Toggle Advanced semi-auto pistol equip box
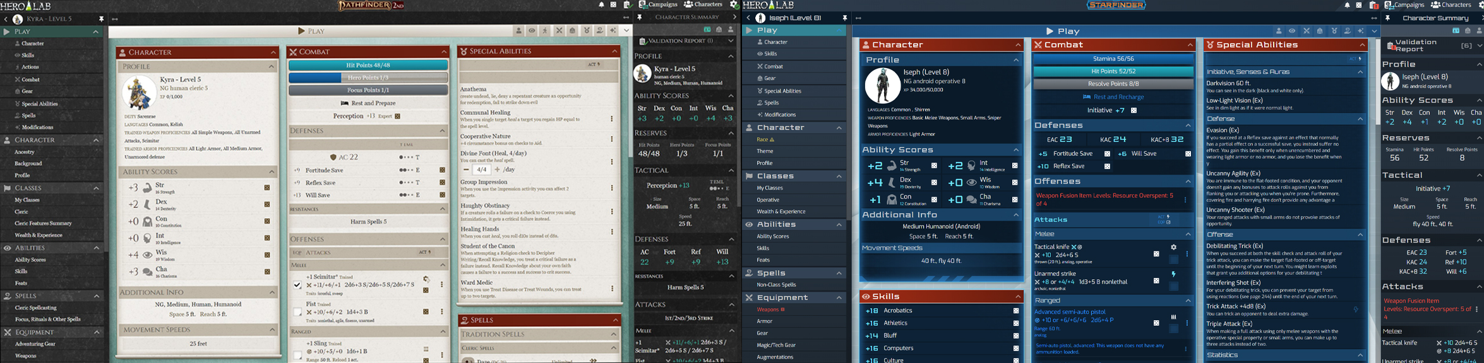 click(1174, 328)
